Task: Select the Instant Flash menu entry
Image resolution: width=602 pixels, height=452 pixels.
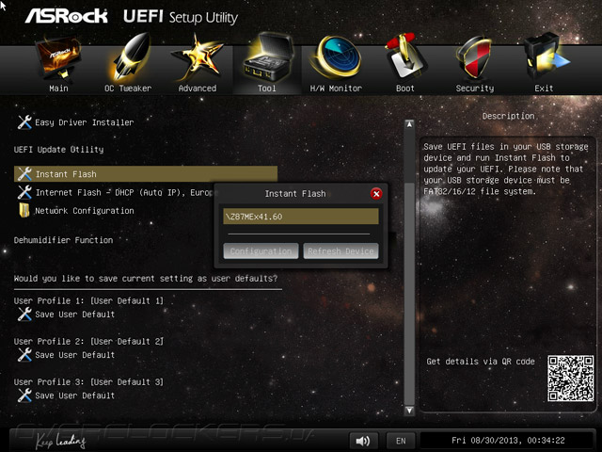Action: [x=146, y=173]
